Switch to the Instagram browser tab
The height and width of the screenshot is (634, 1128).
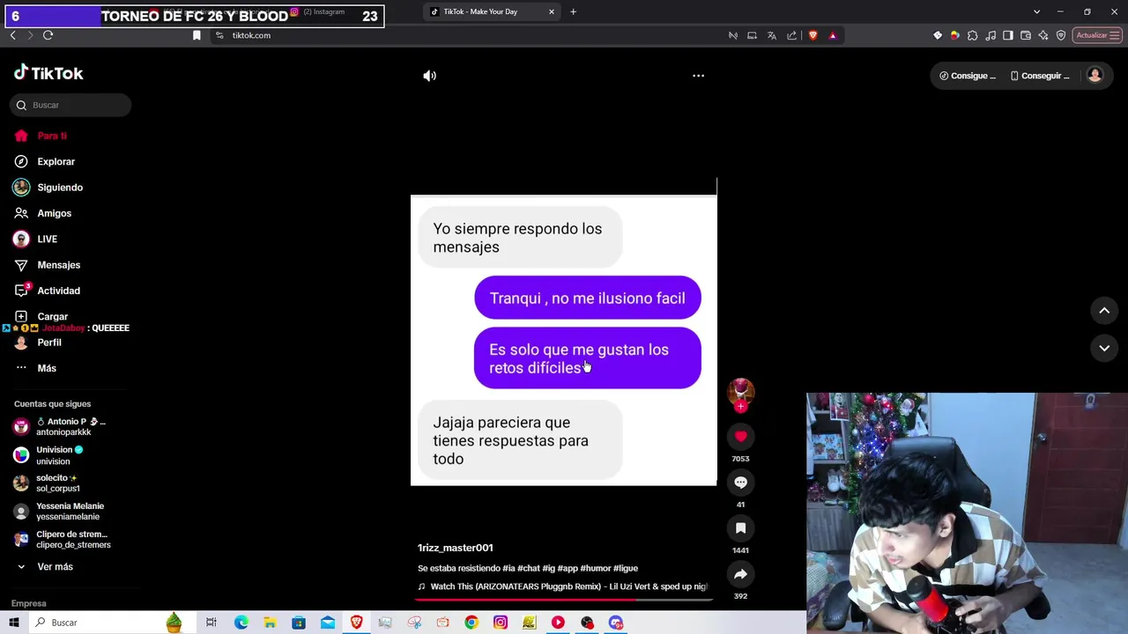click(322, 11)
